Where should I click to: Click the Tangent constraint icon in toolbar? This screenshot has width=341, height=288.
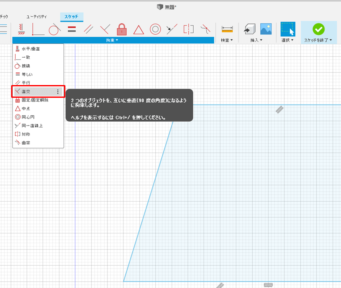coord(55,30)
